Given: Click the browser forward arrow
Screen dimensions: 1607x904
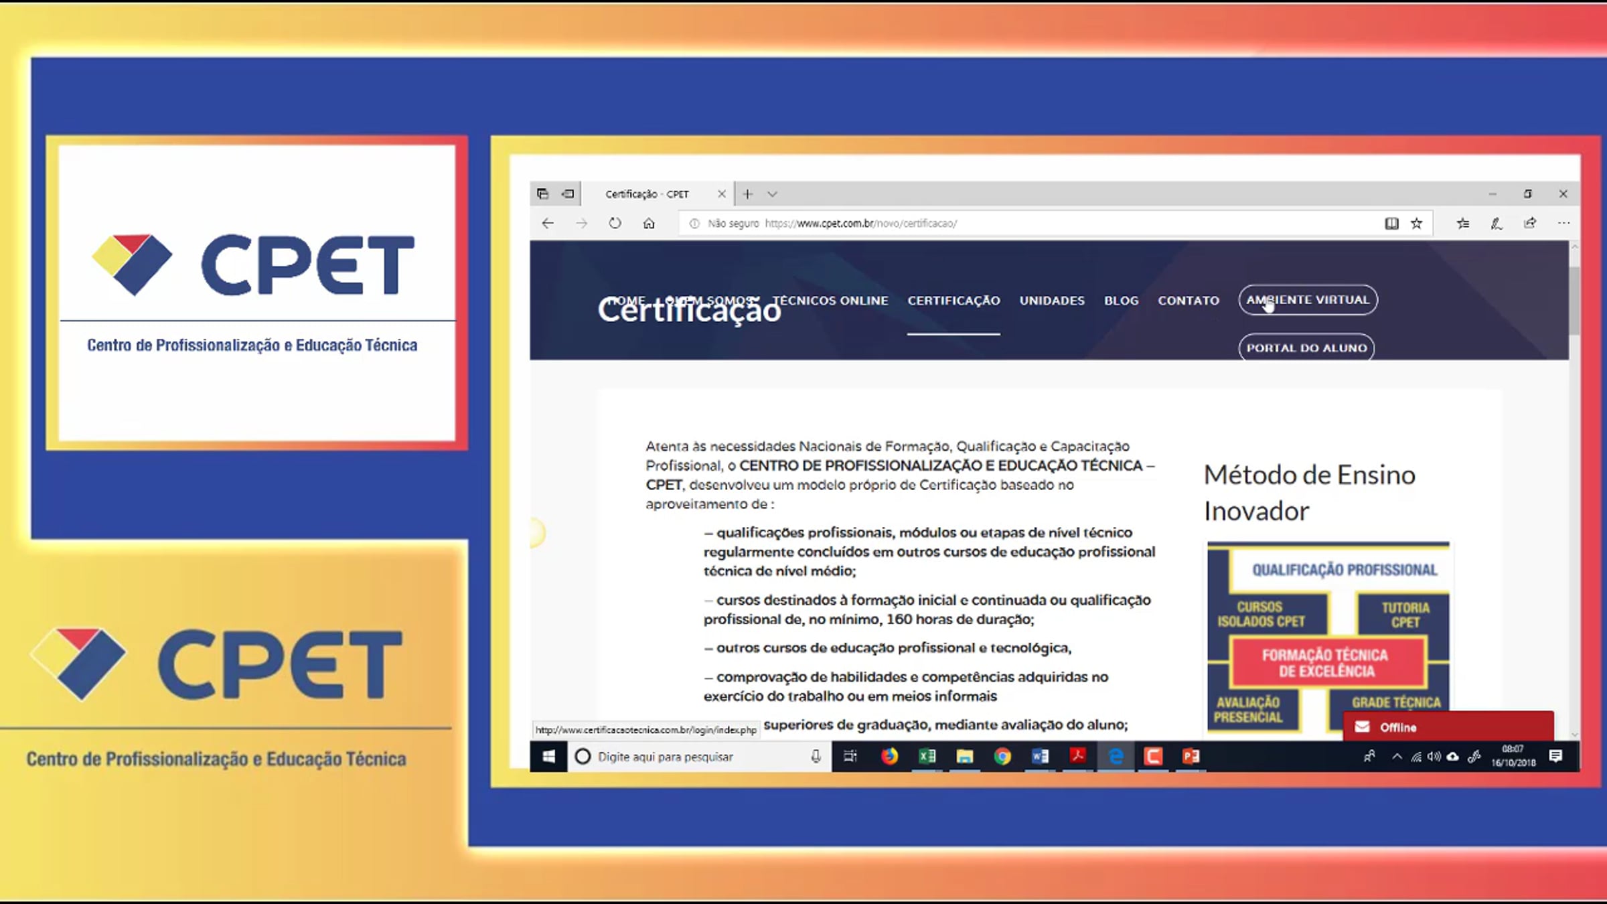Looking at the screenshot, I should (x=581, y=224).
